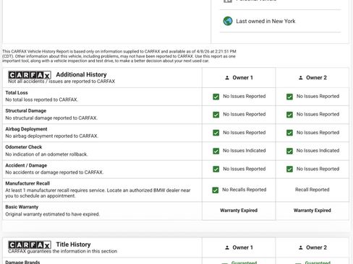This screenshot has height=264, width=353.
Task: Click Total Loss green check for Owner 2
Action: point(289,97)
